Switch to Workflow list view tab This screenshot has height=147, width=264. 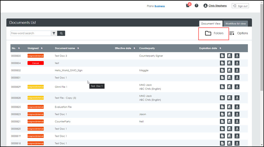(236, 24)
